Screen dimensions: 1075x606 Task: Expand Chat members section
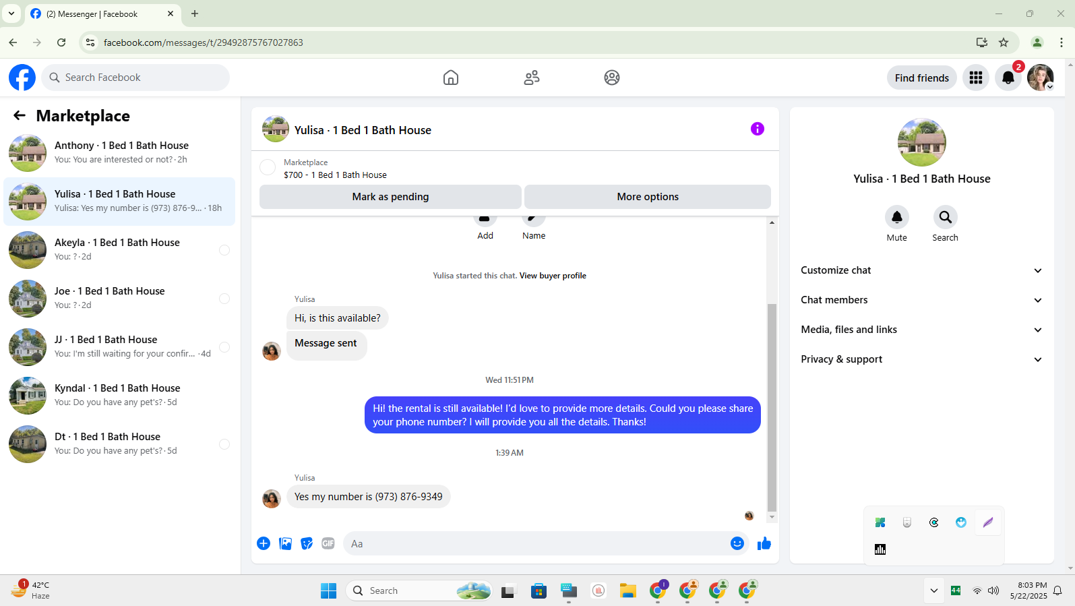coord(921,300)
